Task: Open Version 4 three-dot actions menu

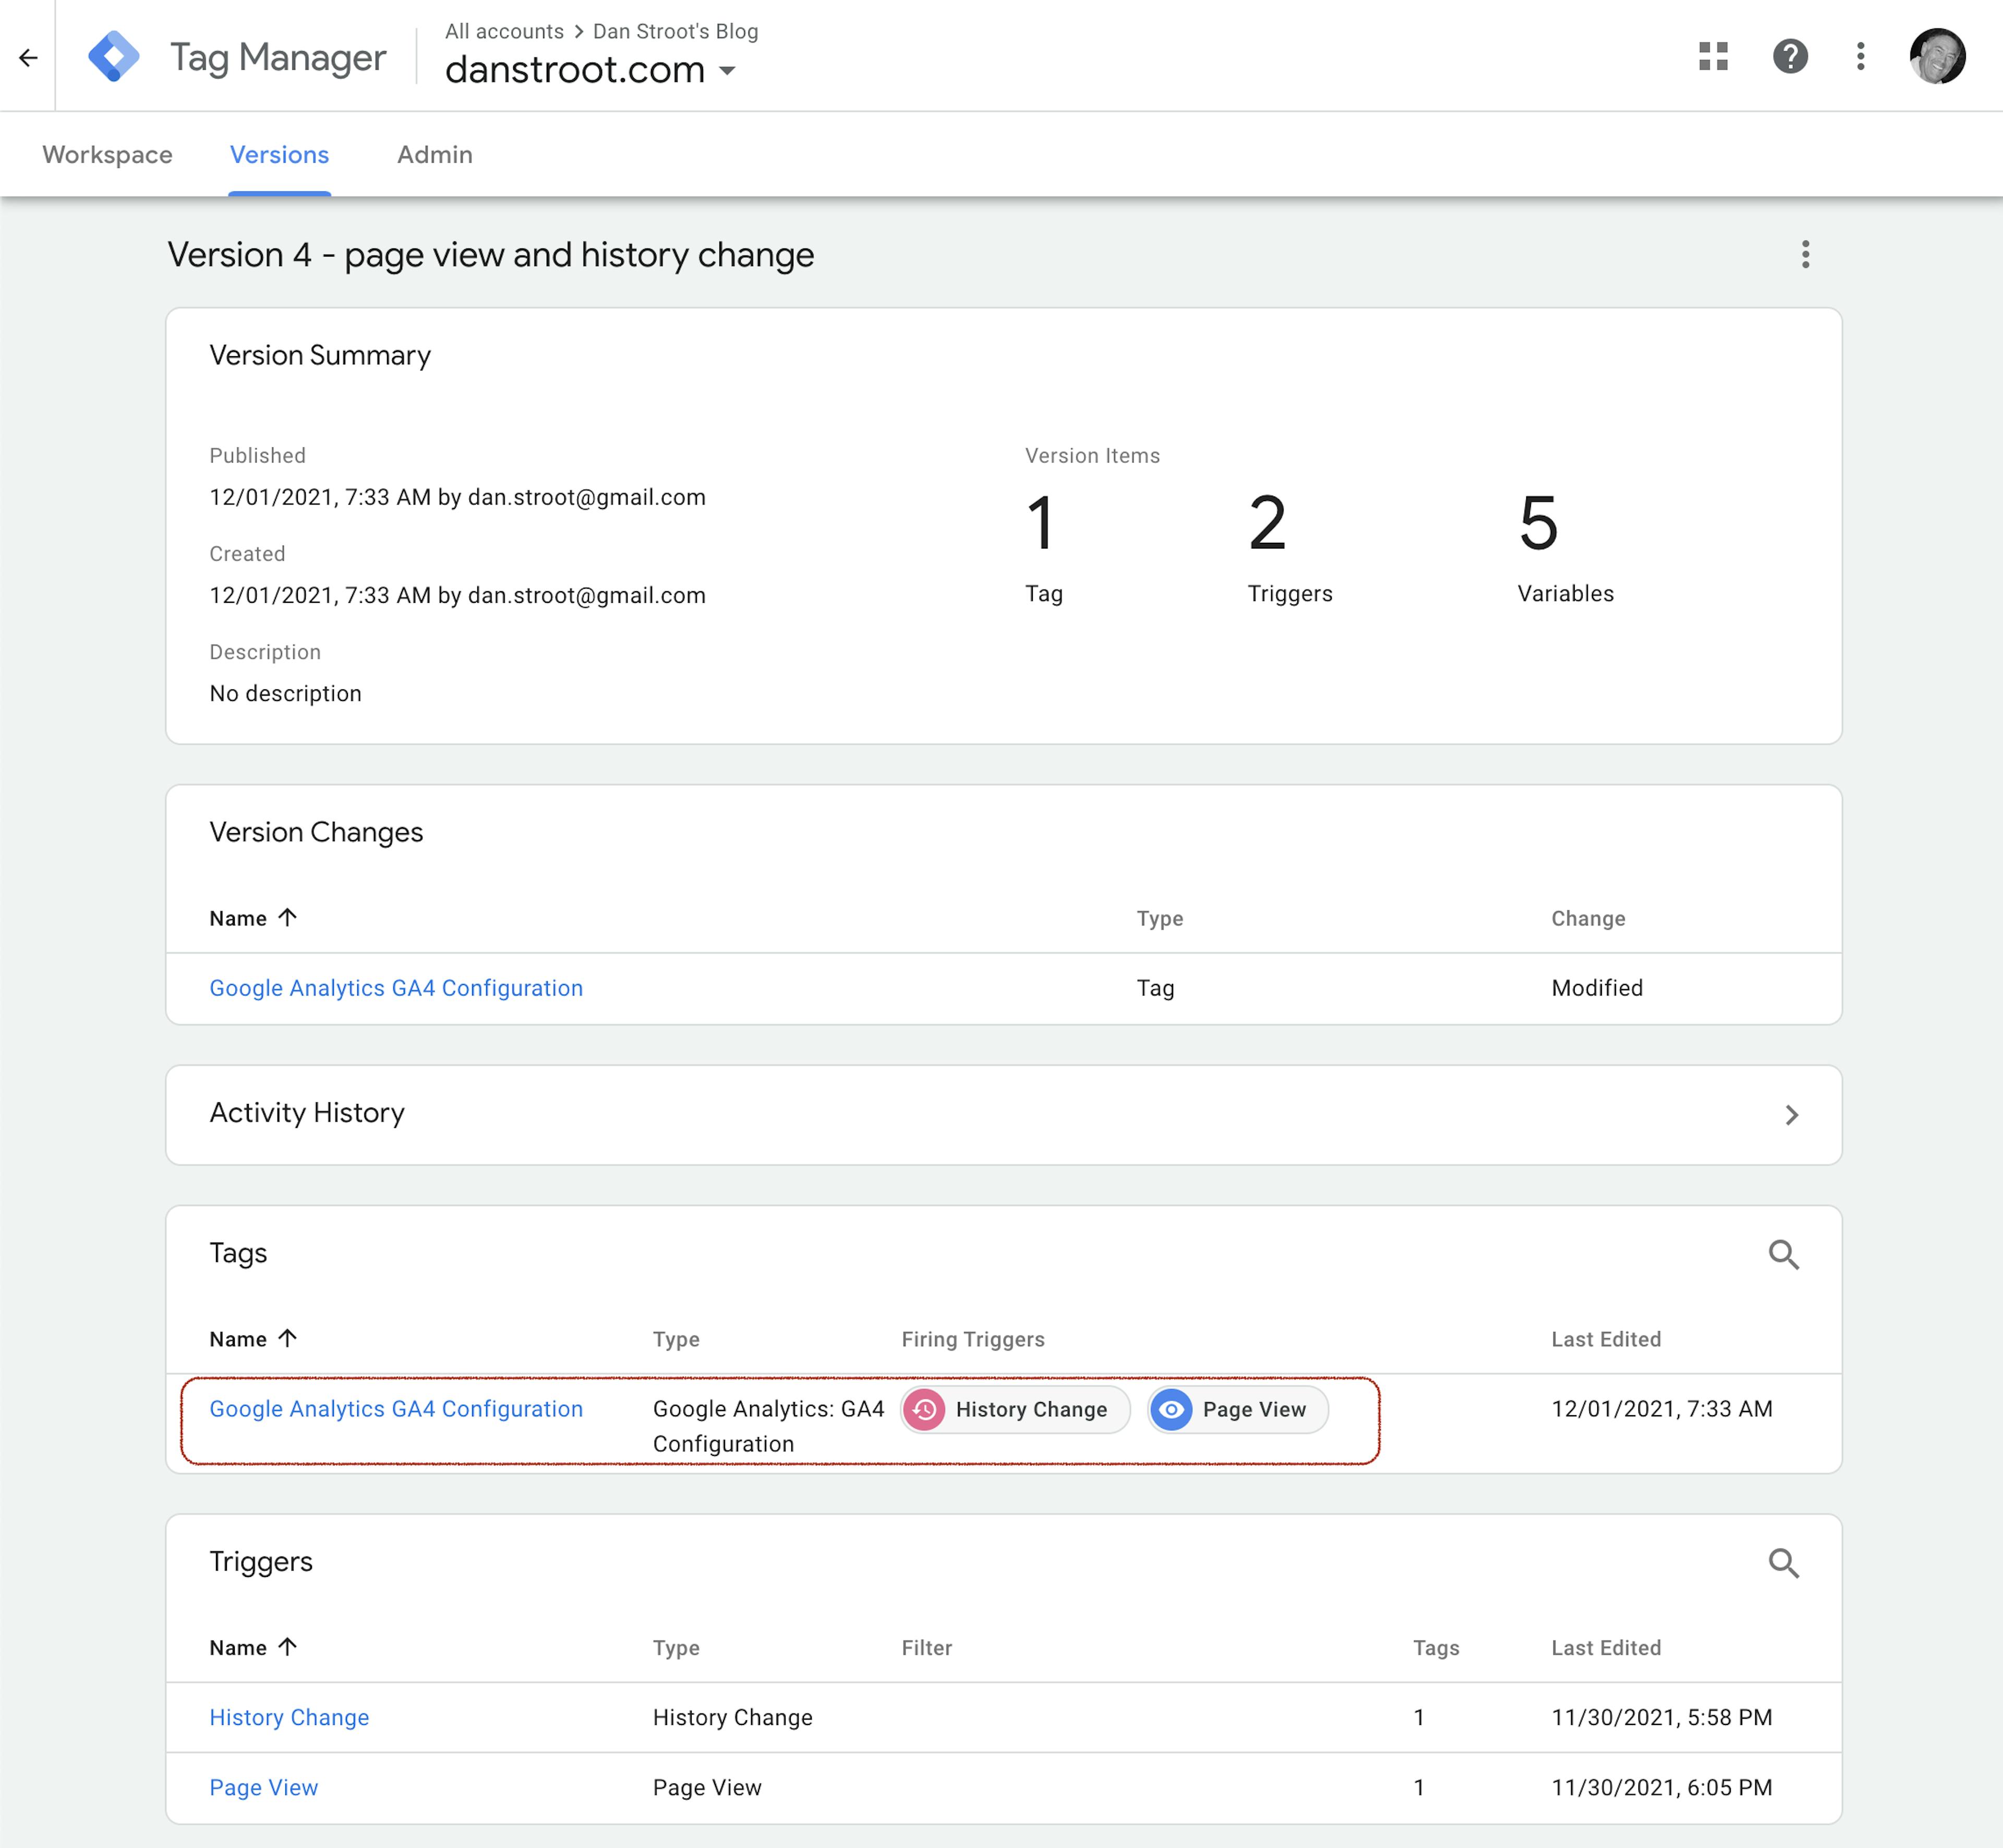Action: click(1805, 254)
